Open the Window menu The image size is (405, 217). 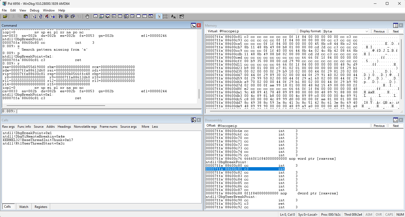[49, 10]
